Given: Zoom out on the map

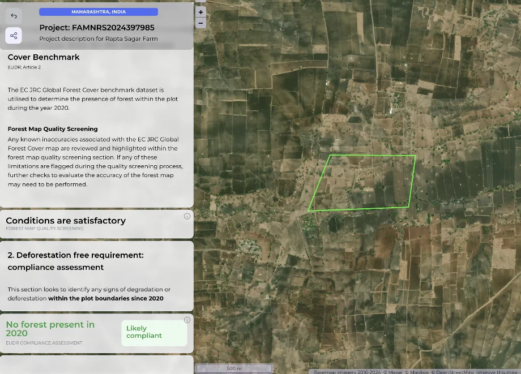Looking at the screenshot, I should point(200,23).
